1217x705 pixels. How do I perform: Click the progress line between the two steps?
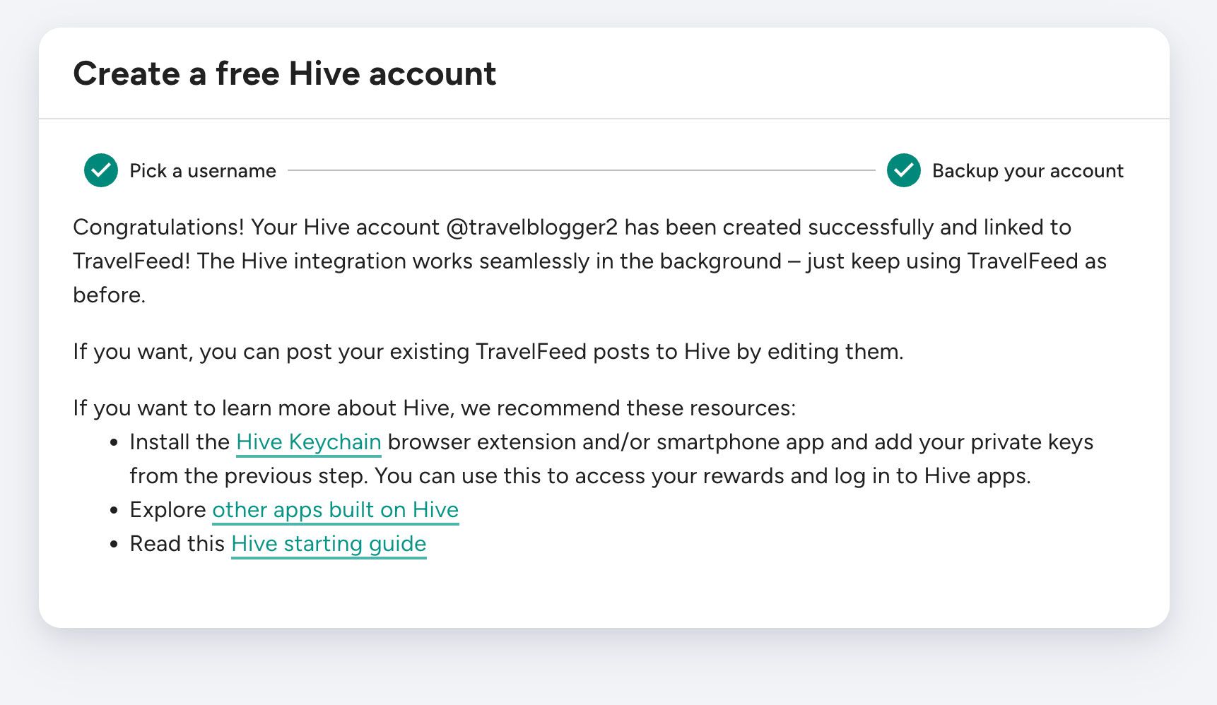[x=581, y=170]
